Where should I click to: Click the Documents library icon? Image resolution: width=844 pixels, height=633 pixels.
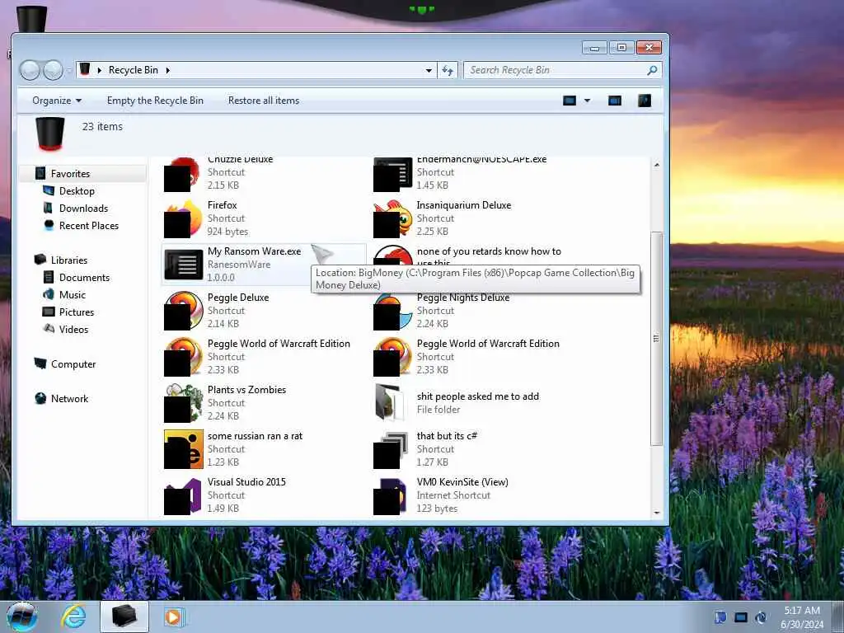point(49,277)
